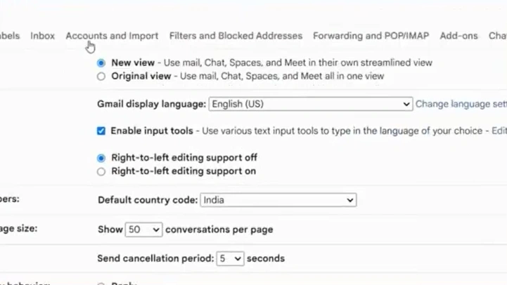Screen dimensions: 507x285
Task: Open Default country code dropdown showing India
Action: pos(278,200)
